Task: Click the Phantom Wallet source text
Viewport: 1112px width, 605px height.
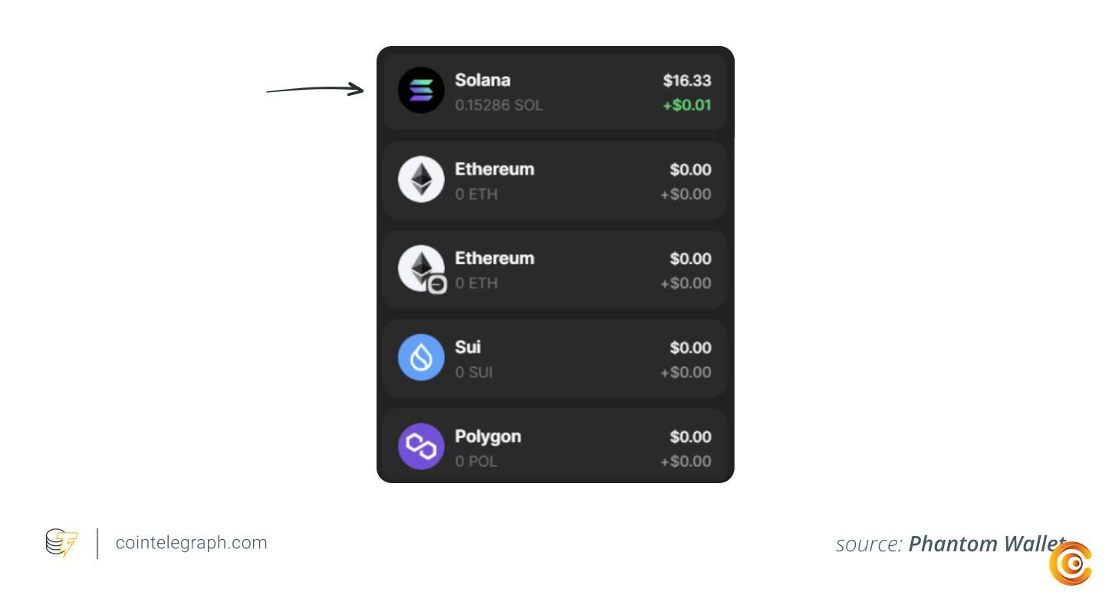Action: (x=986, y=544)
